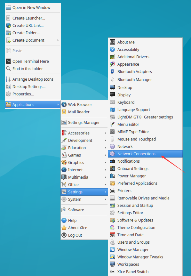
Task: Choose Desktop Settings from context menu
Action: pos(33,86)
